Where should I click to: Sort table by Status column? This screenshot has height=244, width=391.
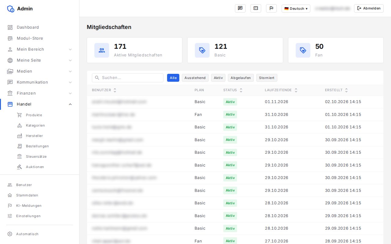coord(233,90)
